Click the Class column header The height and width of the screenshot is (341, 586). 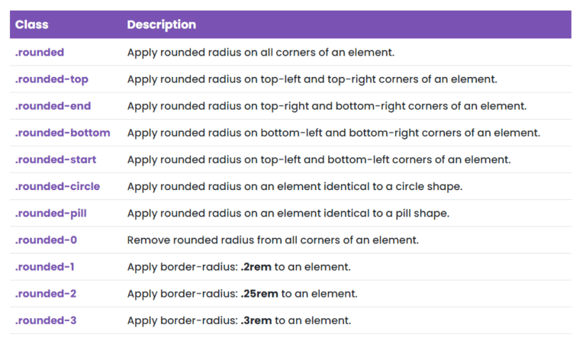pyautogui.click(x=32, y=24)
